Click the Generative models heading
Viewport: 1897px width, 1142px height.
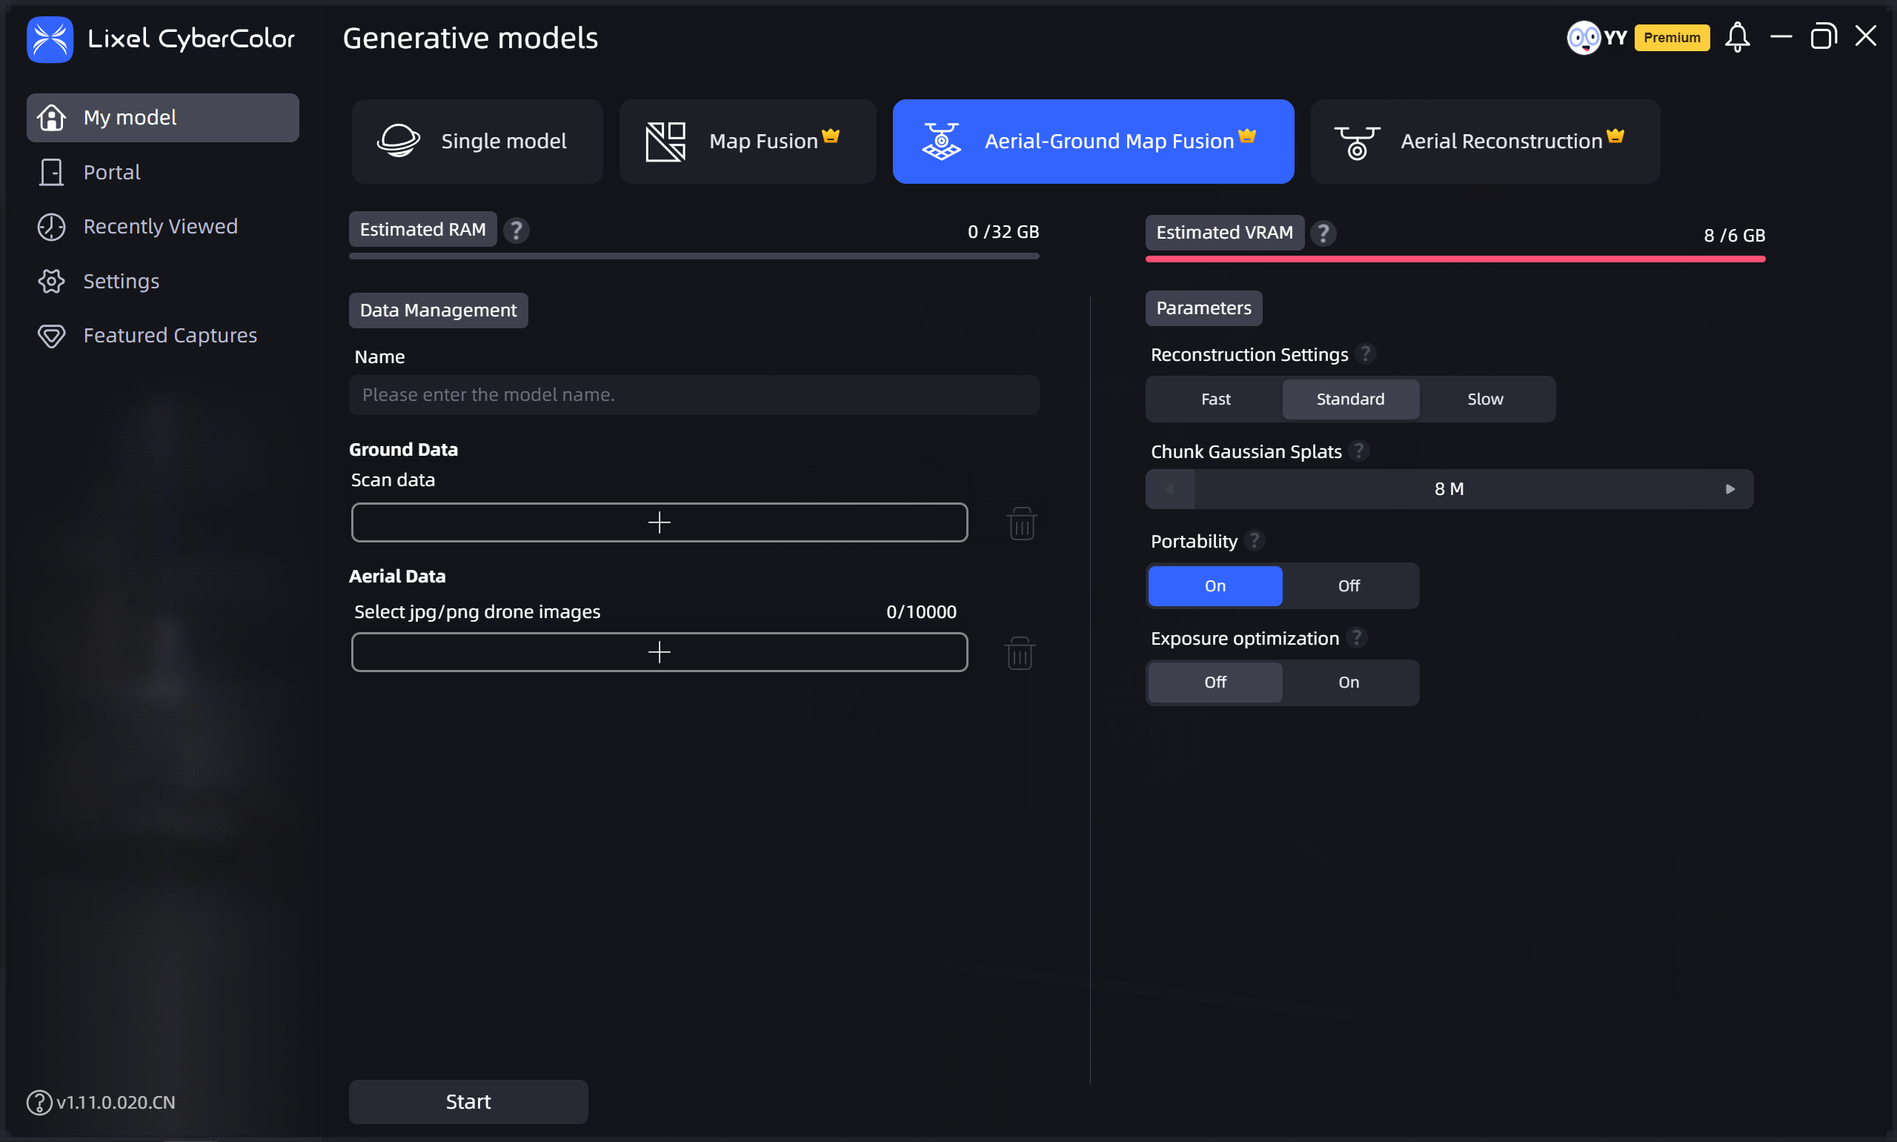click(470, 38)
